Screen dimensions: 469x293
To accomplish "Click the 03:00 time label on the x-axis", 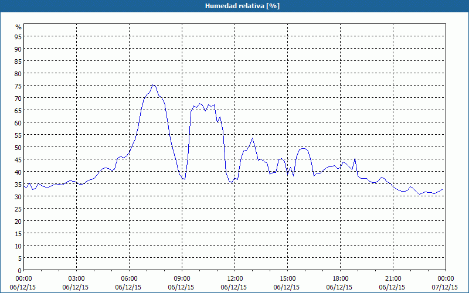I will (77, 279).
